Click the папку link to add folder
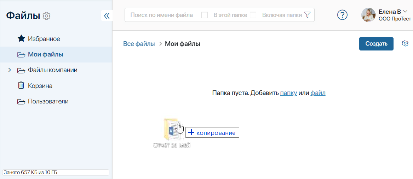This screenshot has height=179, width=413. point(289,93)
